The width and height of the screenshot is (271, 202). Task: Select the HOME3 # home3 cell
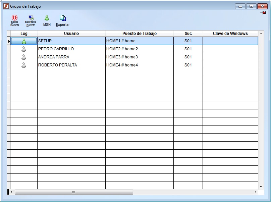pos(139,57)
